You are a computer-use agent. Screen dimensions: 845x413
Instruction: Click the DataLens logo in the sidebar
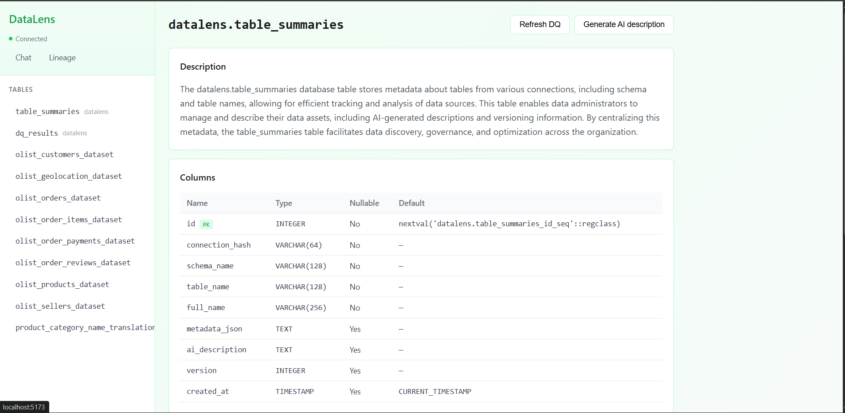click(32, 19)
